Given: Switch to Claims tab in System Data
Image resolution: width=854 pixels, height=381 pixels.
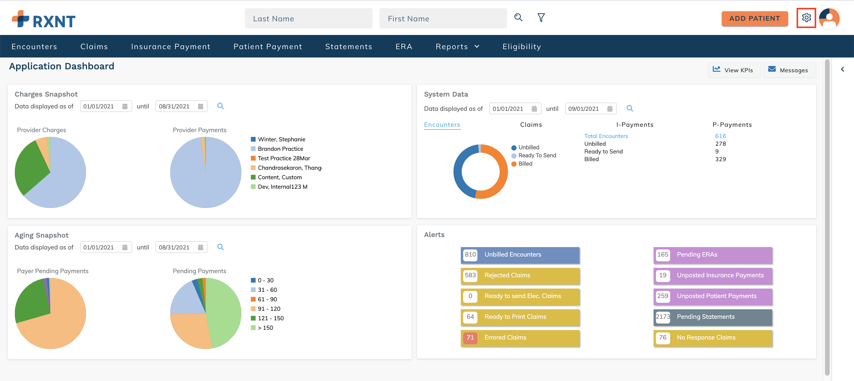Looking at the screenshot, I should pos(531,124).
